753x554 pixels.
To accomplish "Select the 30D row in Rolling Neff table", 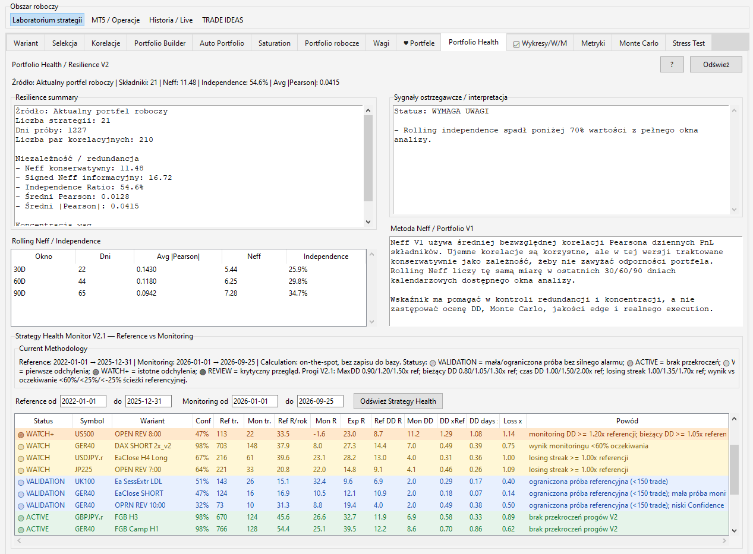I will 189,270.
